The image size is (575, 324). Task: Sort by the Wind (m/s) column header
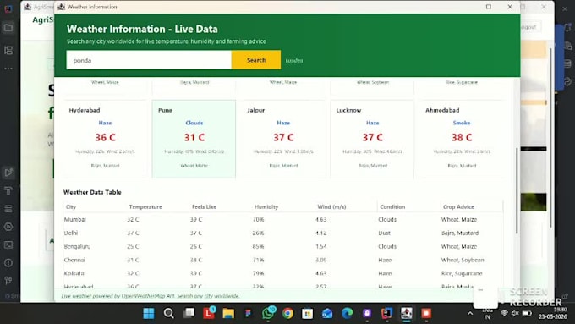coord(346,206)
